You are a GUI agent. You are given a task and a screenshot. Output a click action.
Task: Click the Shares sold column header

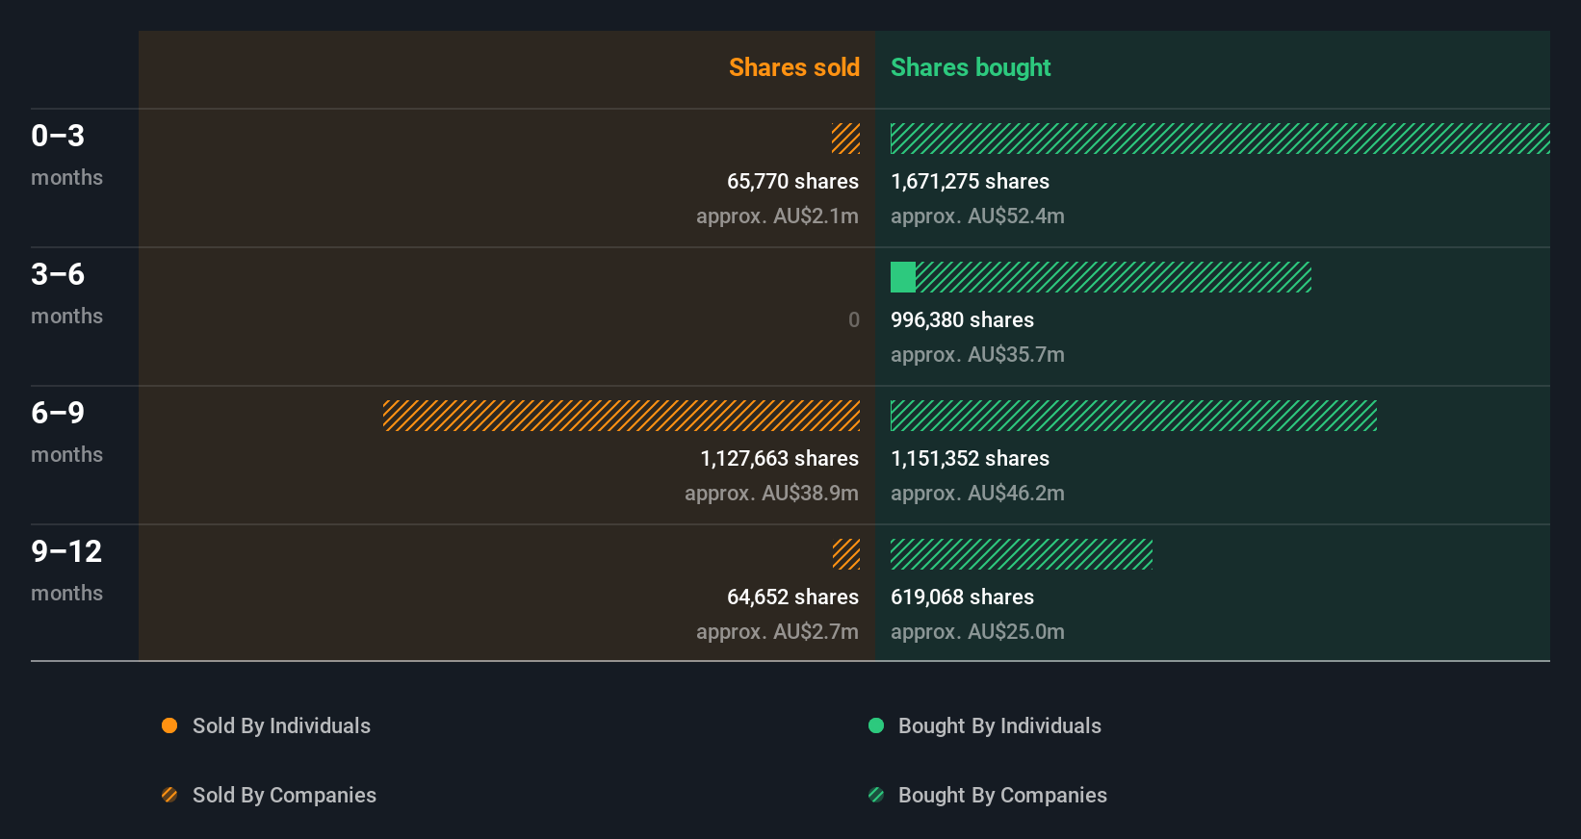coord(794,67)
